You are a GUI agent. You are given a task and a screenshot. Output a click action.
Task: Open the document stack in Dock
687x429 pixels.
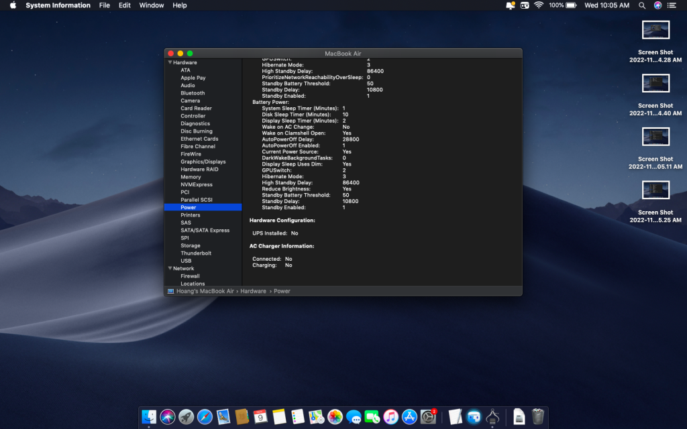[x=519, y=416]
